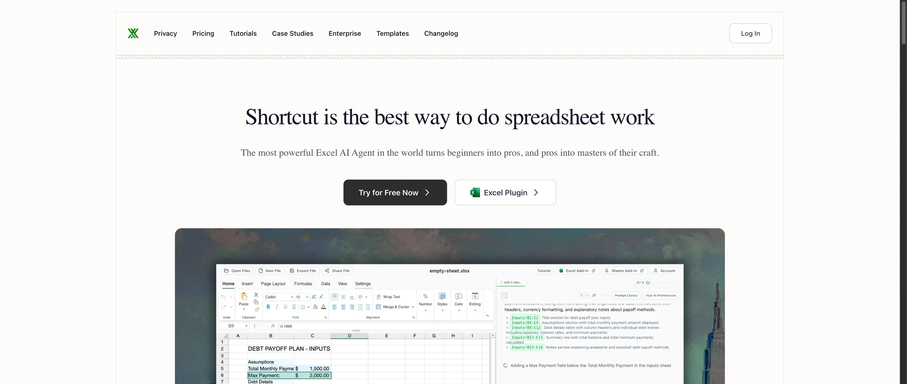Switch to the Page Layout ribbon tab

273,283
